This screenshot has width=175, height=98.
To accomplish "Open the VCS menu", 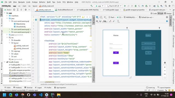I will (x=64, y=2).
